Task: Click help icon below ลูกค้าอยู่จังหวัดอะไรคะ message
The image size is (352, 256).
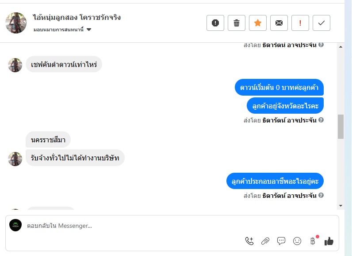Action: pyautogui.click(x=321, y=120)
